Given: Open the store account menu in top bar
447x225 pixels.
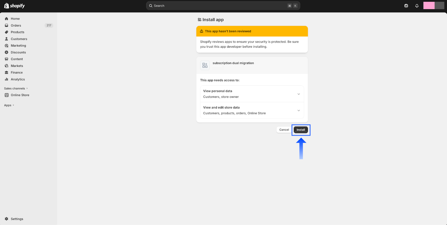Looking at the screenshot, I should coord(434,6).
